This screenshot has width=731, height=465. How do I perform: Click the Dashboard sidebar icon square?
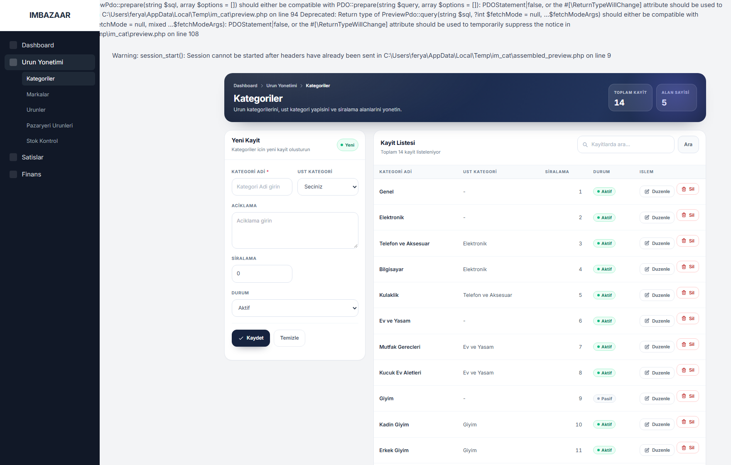pos(13,45)
